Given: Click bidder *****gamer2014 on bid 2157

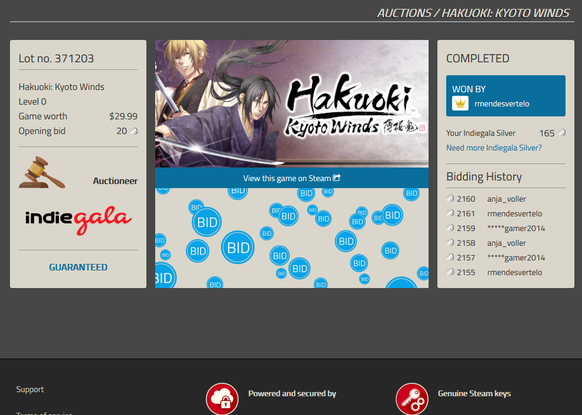Looking at the screenshot, I should (x=516, y=257).
